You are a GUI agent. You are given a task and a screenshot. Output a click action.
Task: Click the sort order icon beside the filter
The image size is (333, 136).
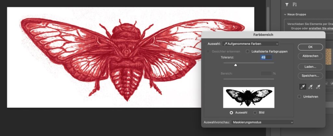[295, 5]
